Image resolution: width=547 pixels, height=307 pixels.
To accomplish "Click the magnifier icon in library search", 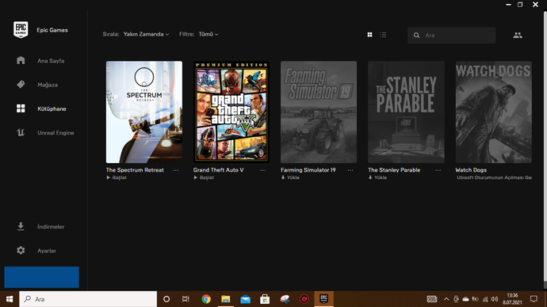I will click(x=416, y=35).
